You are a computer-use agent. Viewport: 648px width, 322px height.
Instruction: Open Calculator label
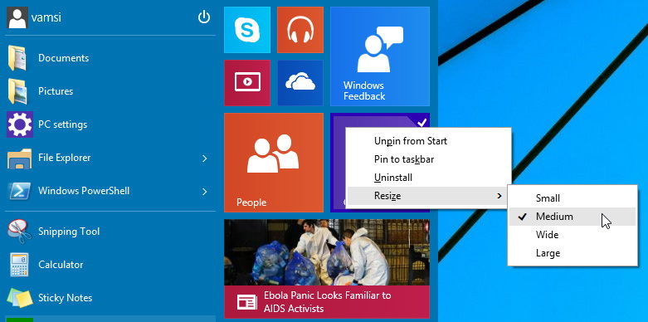pos(61,265)
